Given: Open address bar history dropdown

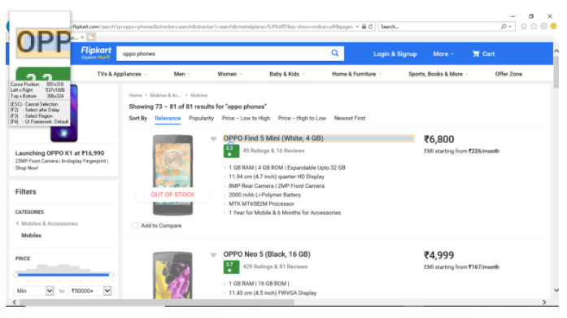Looking at the screenshot, I should [x=357, y=27].
